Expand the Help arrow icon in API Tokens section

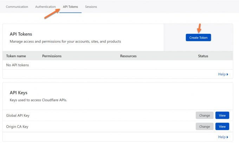click(x=227, y=74)
